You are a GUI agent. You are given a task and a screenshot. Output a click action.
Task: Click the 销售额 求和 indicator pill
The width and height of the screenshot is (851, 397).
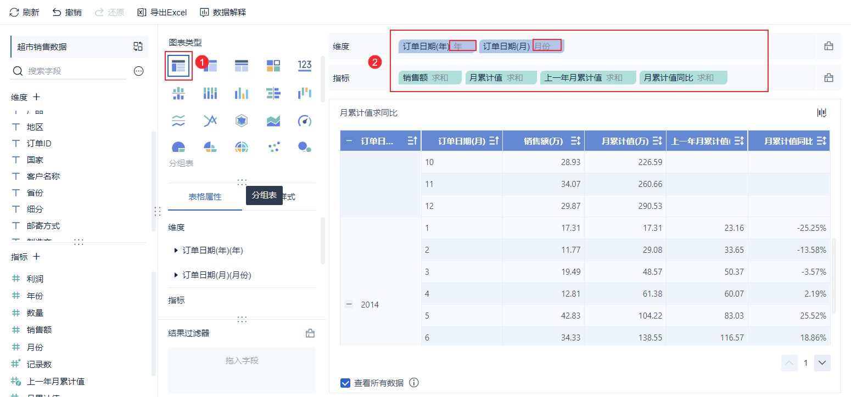tap(430, 78)
